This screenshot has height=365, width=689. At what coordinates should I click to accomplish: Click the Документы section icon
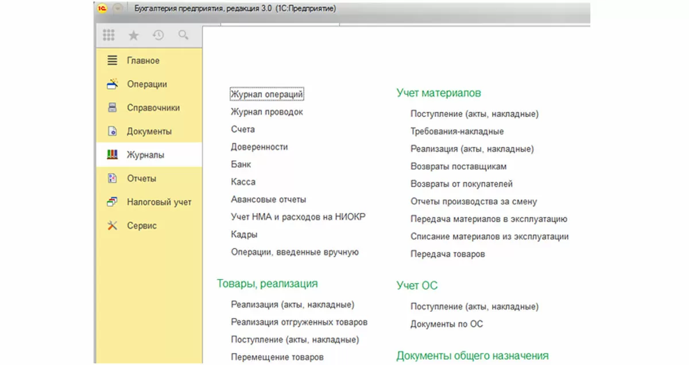pos(113,131)
